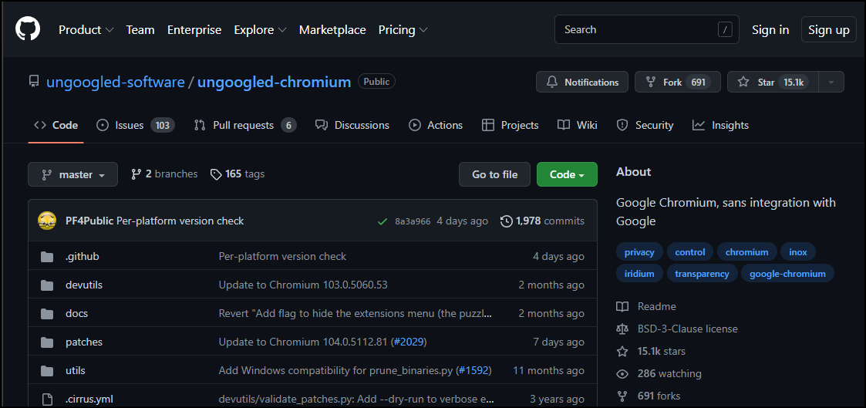Viewport: 866px width, 408px height.
Task: Click the 286 watching link
Action: [669, 374]
